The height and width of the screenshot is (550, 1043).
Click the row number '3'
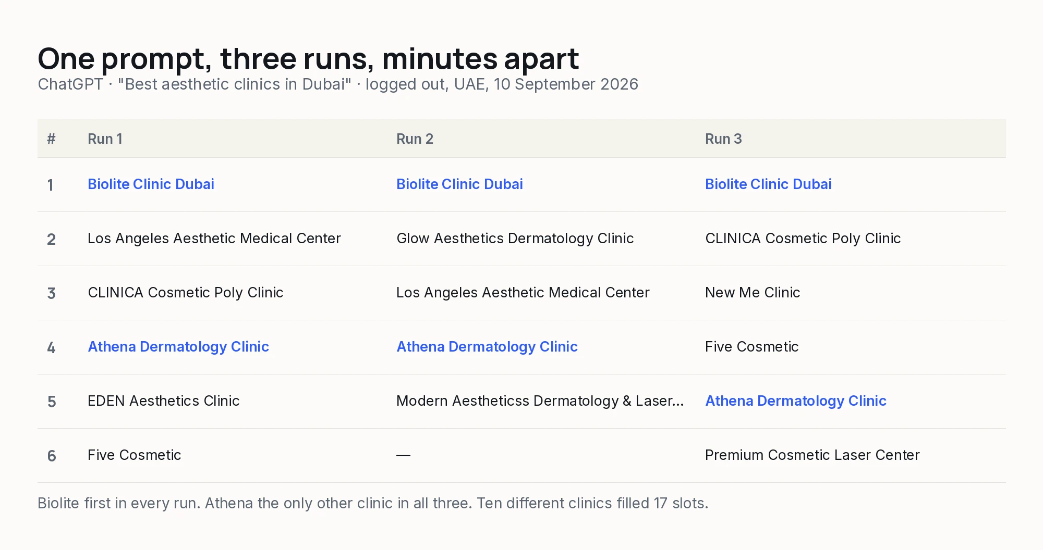pos(51,293)
